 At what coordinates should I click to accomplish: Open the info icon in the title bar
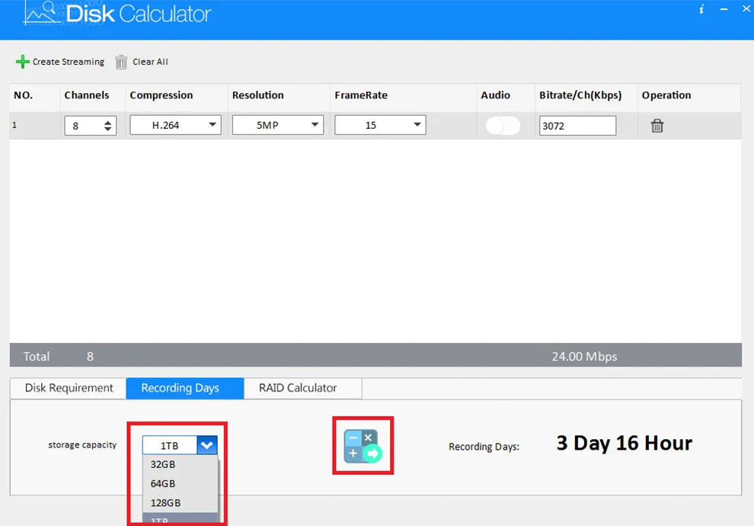pyautogui.click(x=701, y=9)
